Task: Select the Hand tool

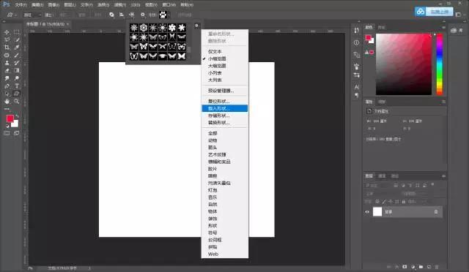Action: tap(7, 102)
